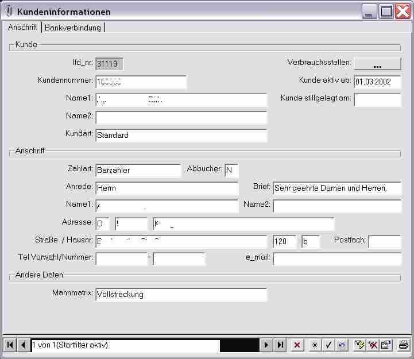Go to first record in navigation bar

[x=10, y=345]
